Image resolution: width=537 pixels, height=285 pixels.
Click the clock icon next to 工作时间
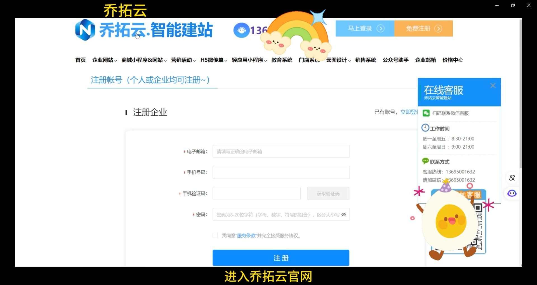pyautogui.click(x=425, y=128)
